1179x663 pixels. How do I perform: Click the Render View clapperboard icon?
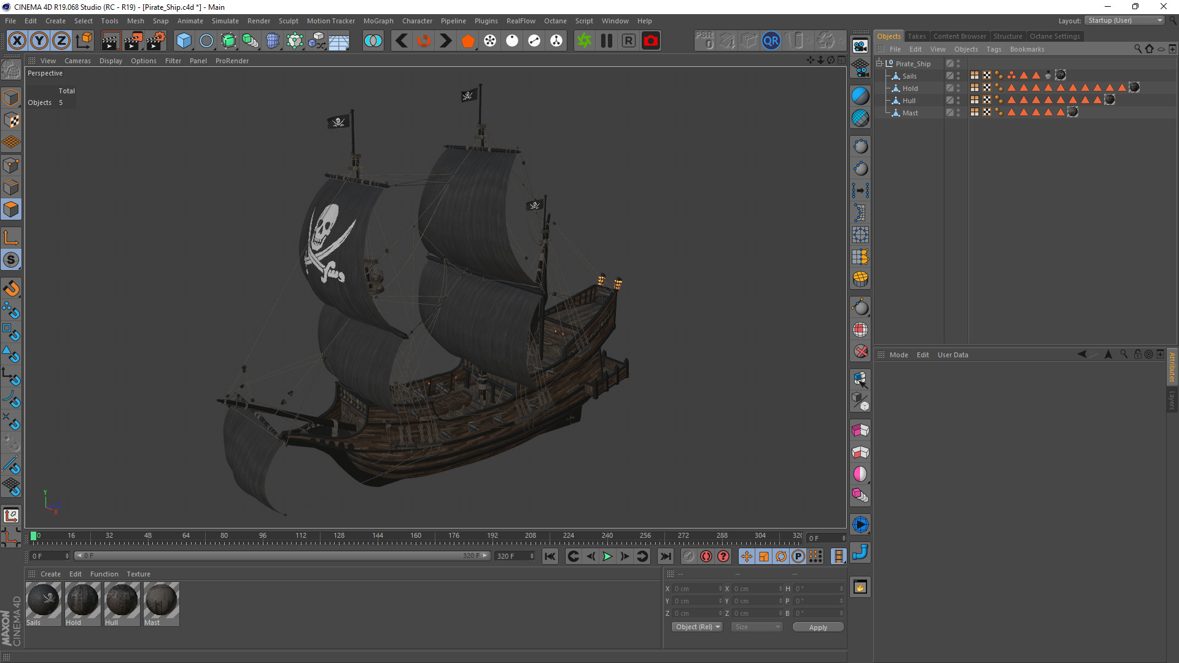(x=110, y=41)
